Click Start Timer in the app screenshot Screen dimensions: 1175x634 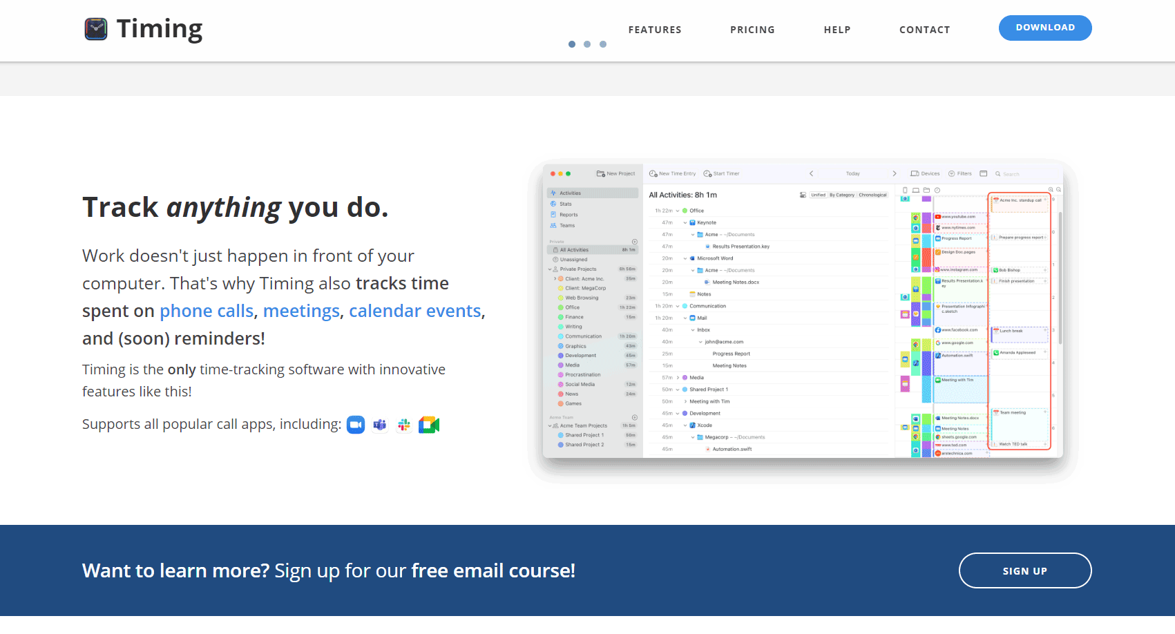[721, 174]
